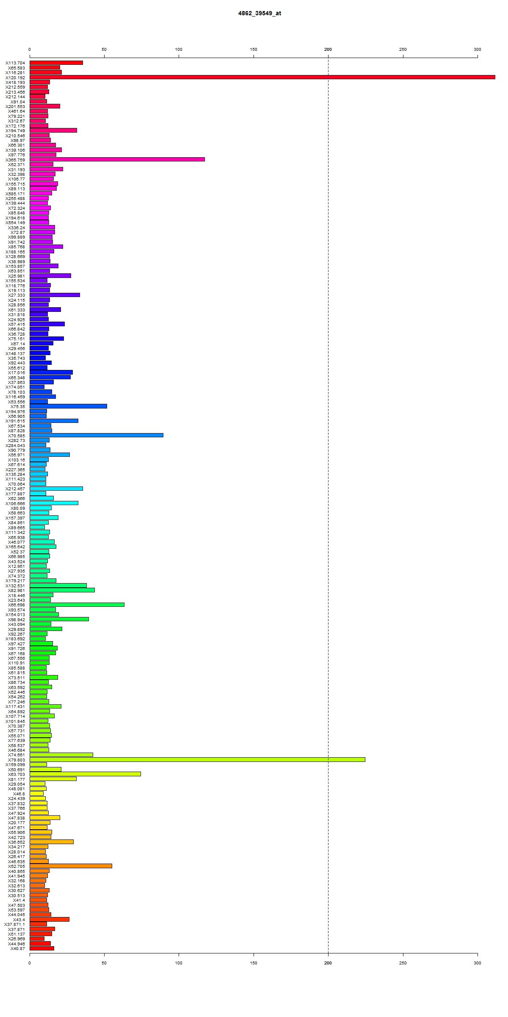Screen dimensions: 508x1017
Task: Select the magenta bar for X365.759
Action: [117, 159]
